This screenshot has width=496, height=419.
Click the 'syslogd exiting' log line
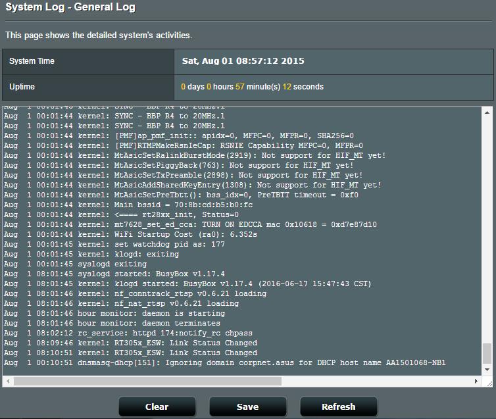point(75,264)
